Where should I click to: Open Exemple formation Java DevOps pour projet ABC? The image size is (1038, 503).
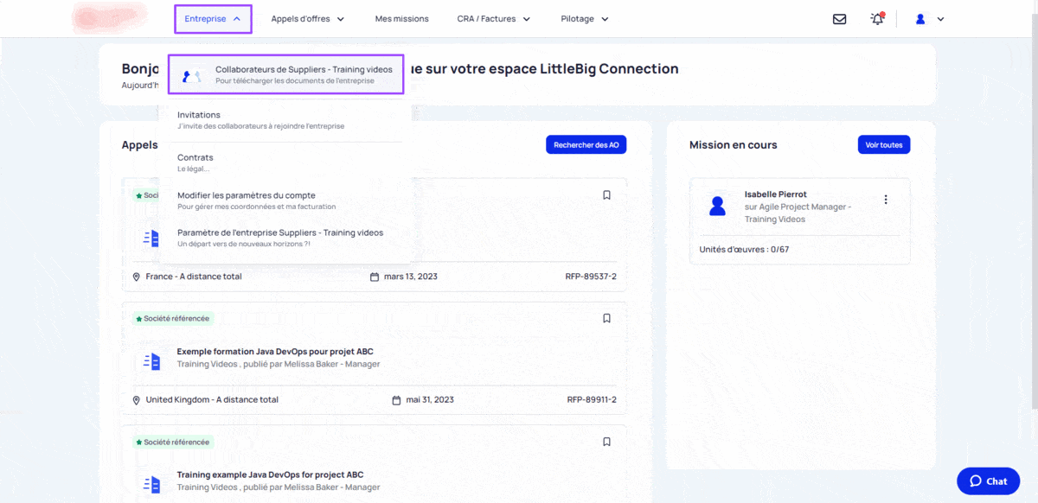[275, 352]
